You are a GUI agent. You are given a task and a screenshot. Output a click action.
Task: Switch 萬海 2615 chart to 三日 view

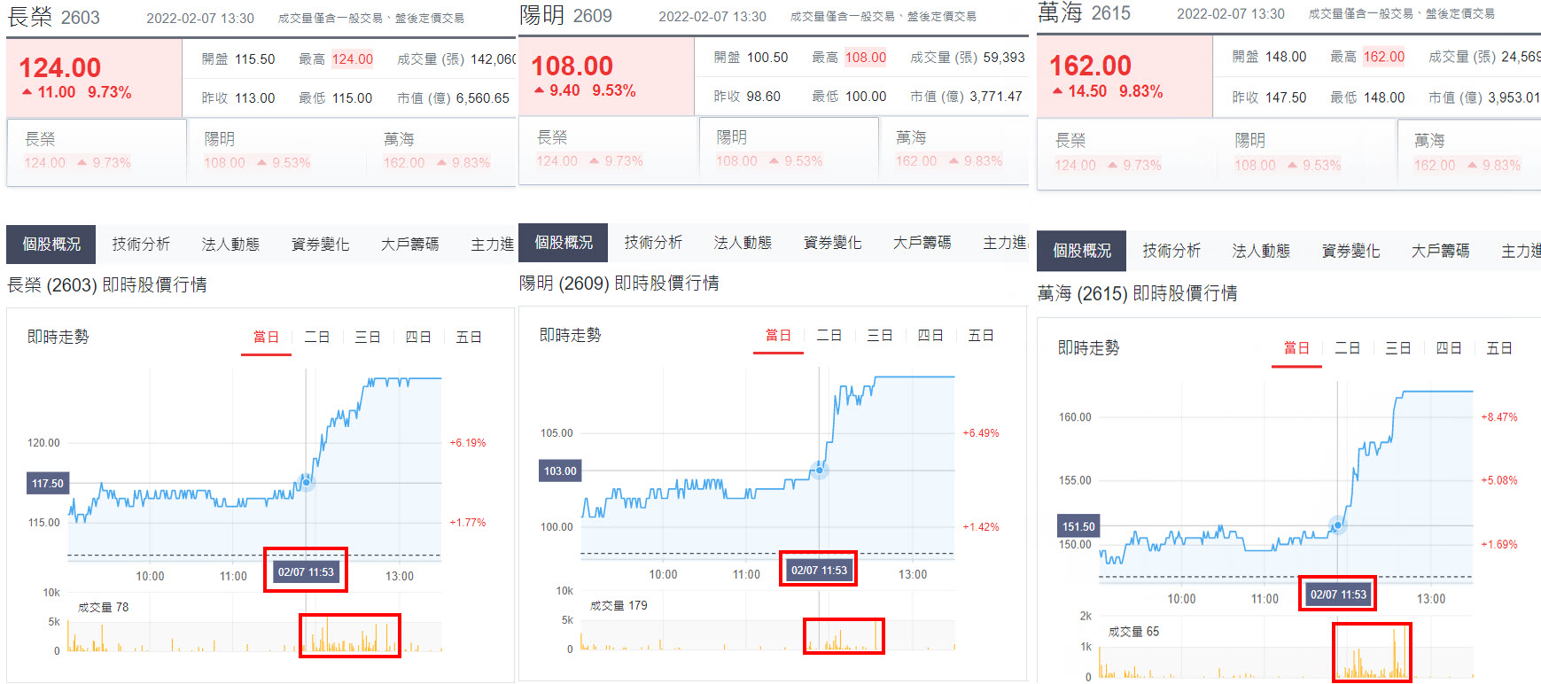point(1397,349)
